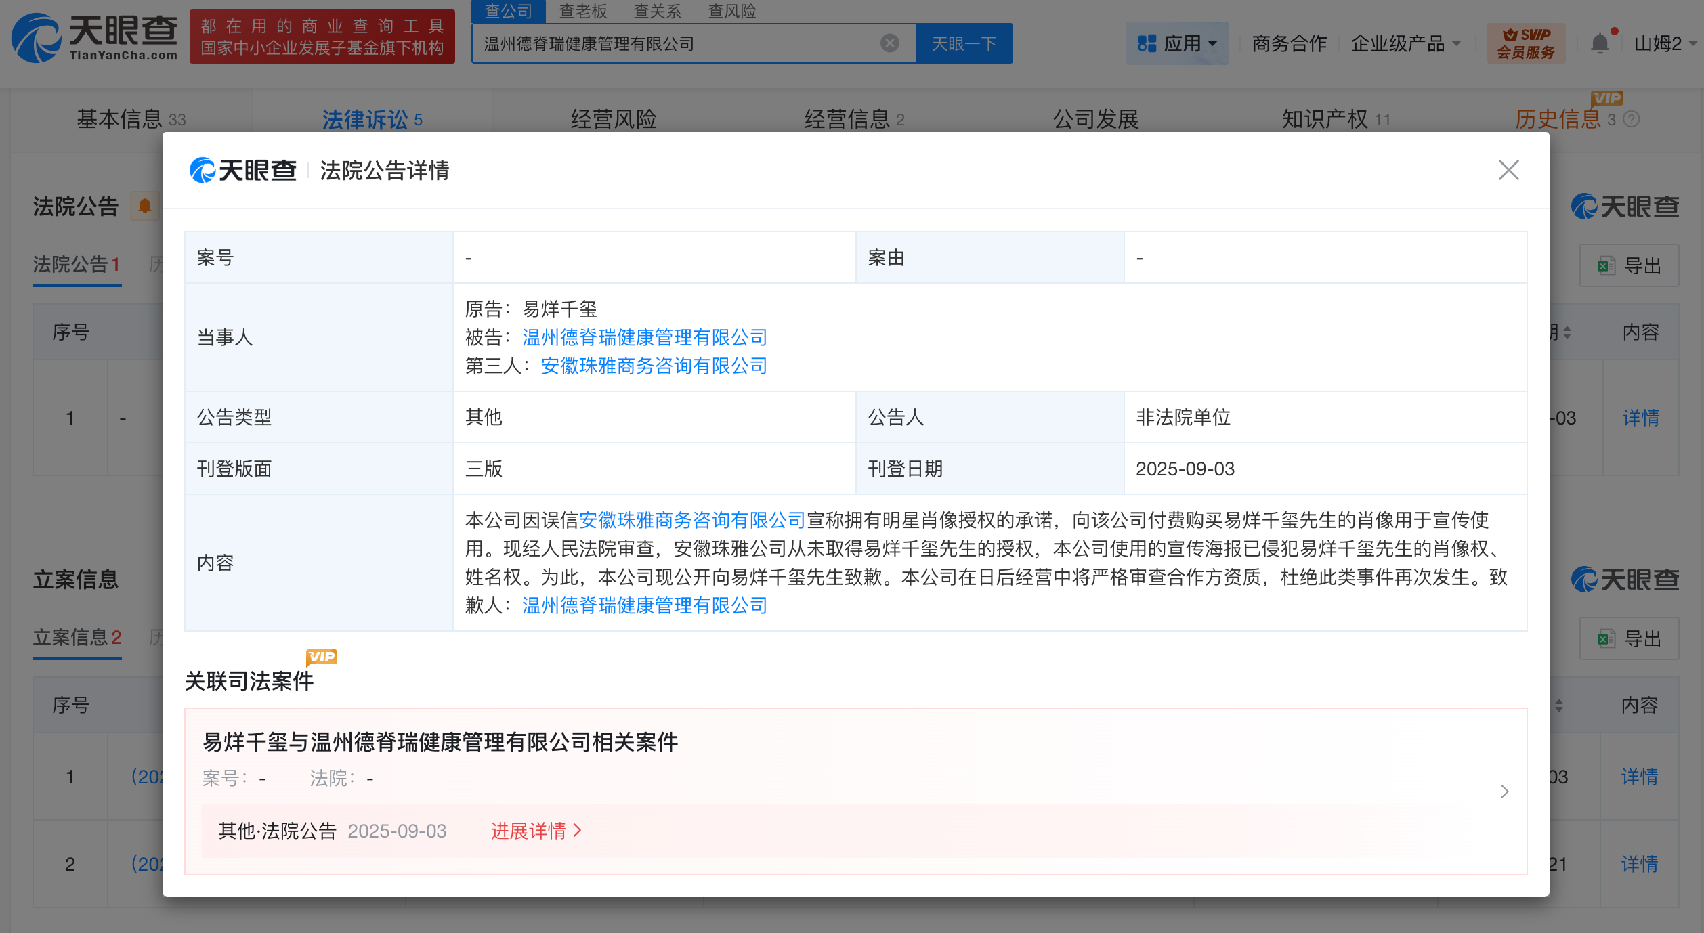This screenshot has height=933, width=1704.
Task: Click the help icon beside 历史信息
Action: 1632,120
